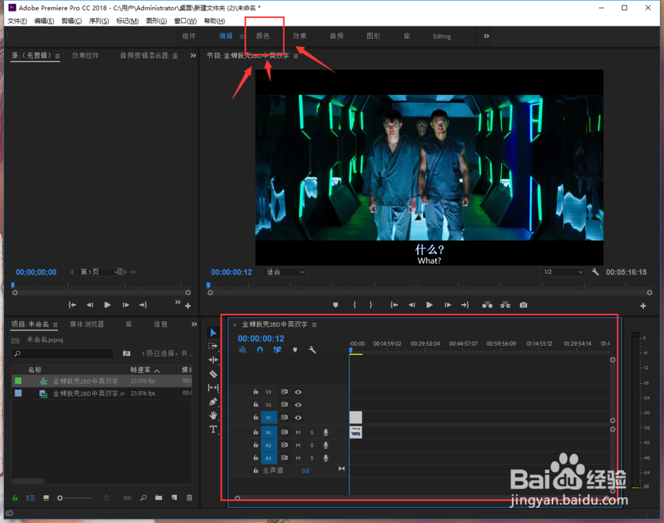Select the video clip on track V1
664x523 pixels.
click(356, 417)
